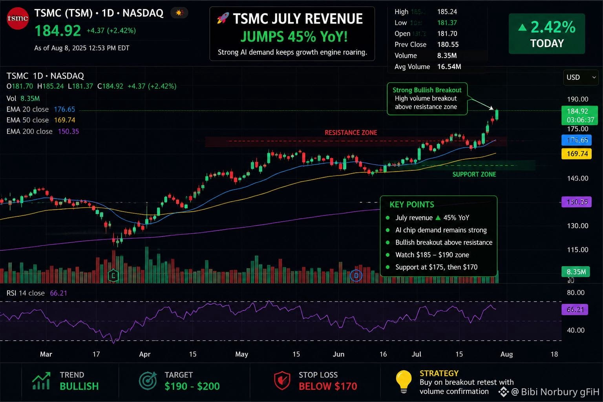
Task: Click the green BULLISH trend text
Action: pos(79,386)
